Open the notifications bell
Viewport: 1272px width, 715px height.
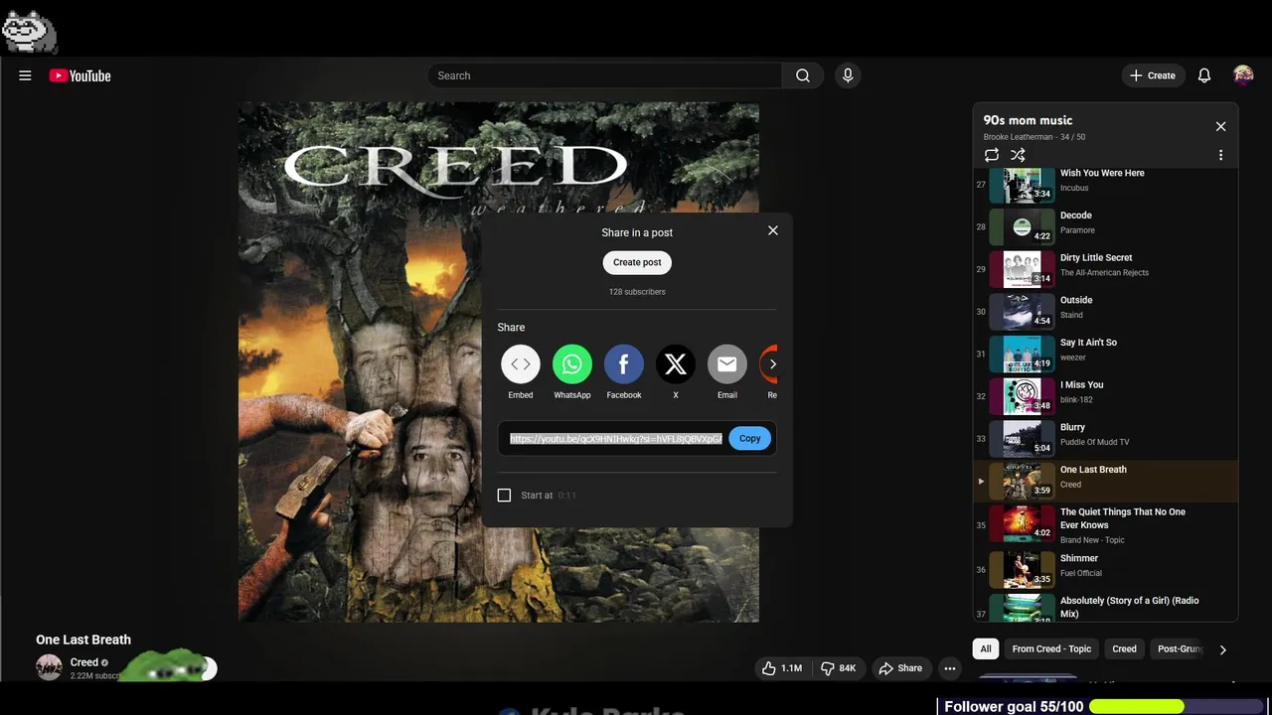pos(1204,75)
